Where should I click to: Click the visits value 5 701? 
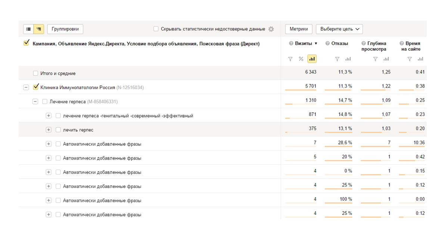[311, 86]
